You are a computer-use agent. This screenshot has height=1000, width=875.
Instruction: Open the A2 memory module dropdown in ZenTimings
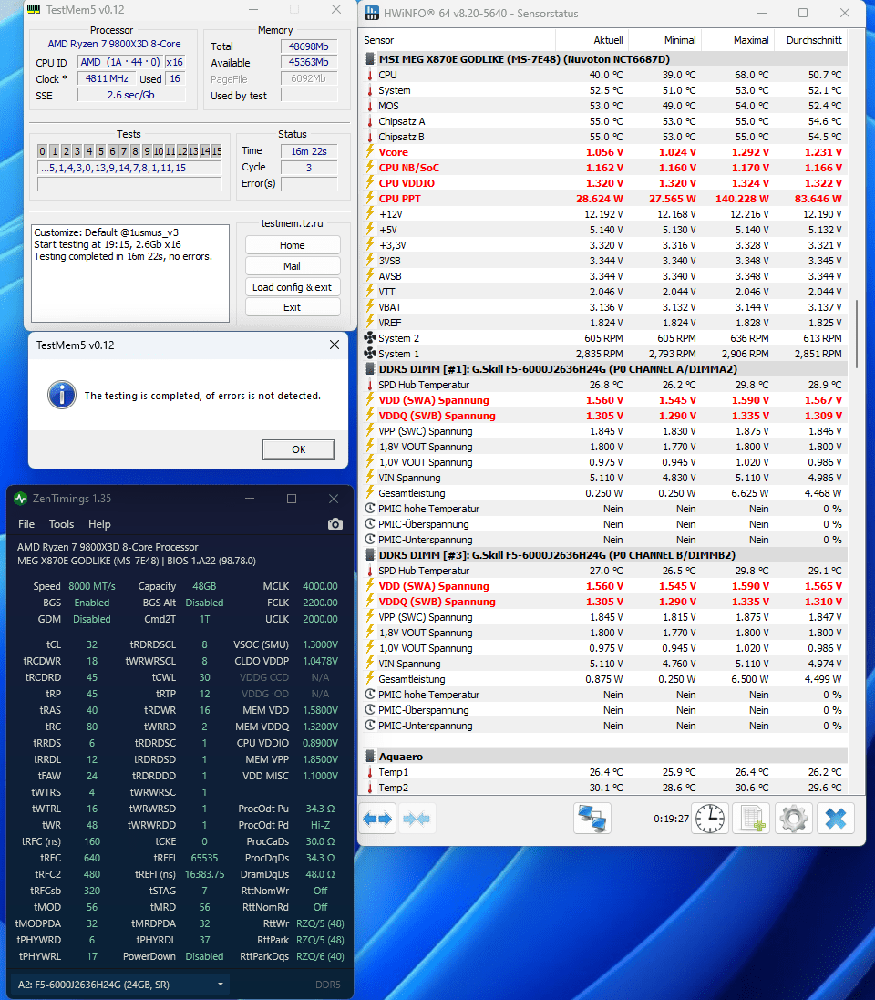pyautogui.click(x=219, y=985)
